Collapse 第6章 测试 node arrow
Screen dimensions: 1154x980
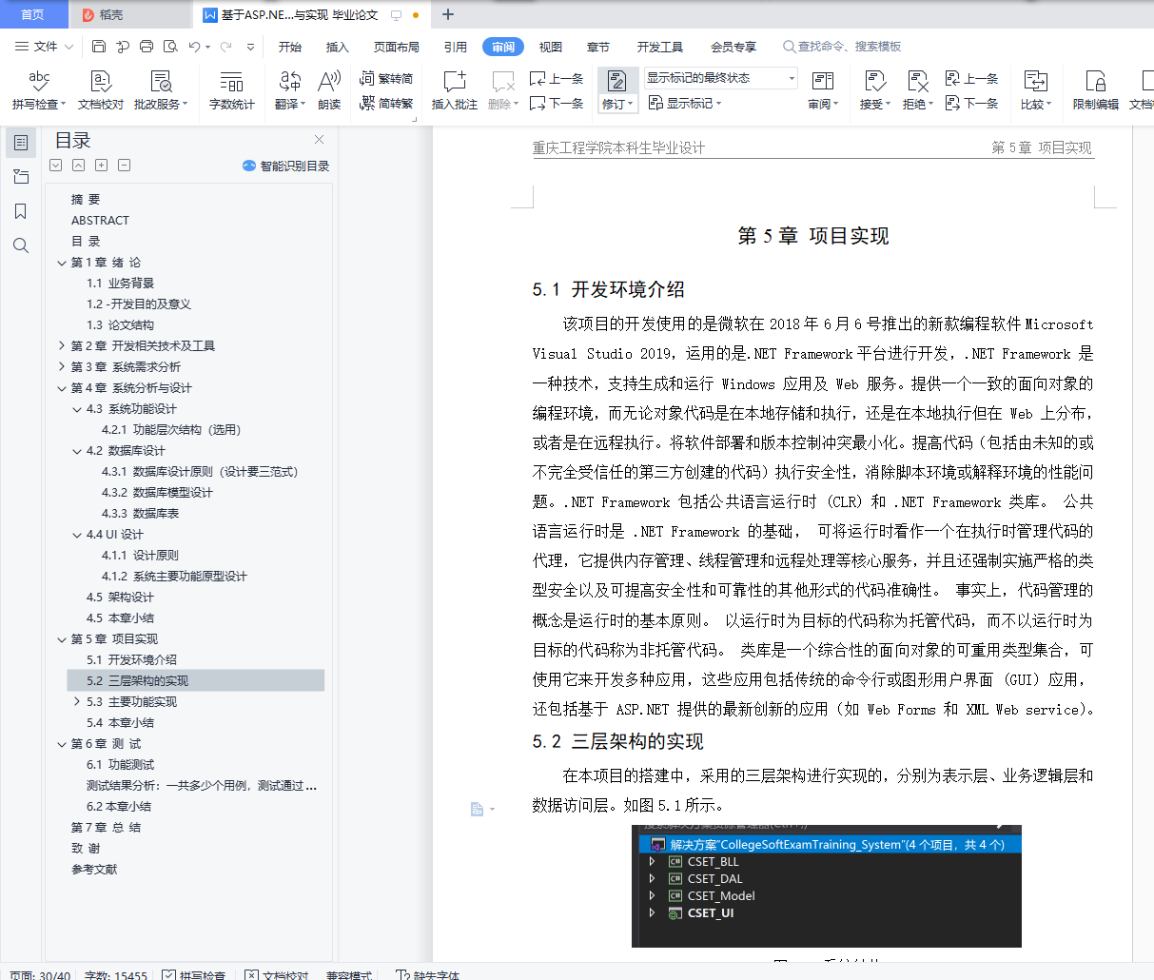(62, 744)
